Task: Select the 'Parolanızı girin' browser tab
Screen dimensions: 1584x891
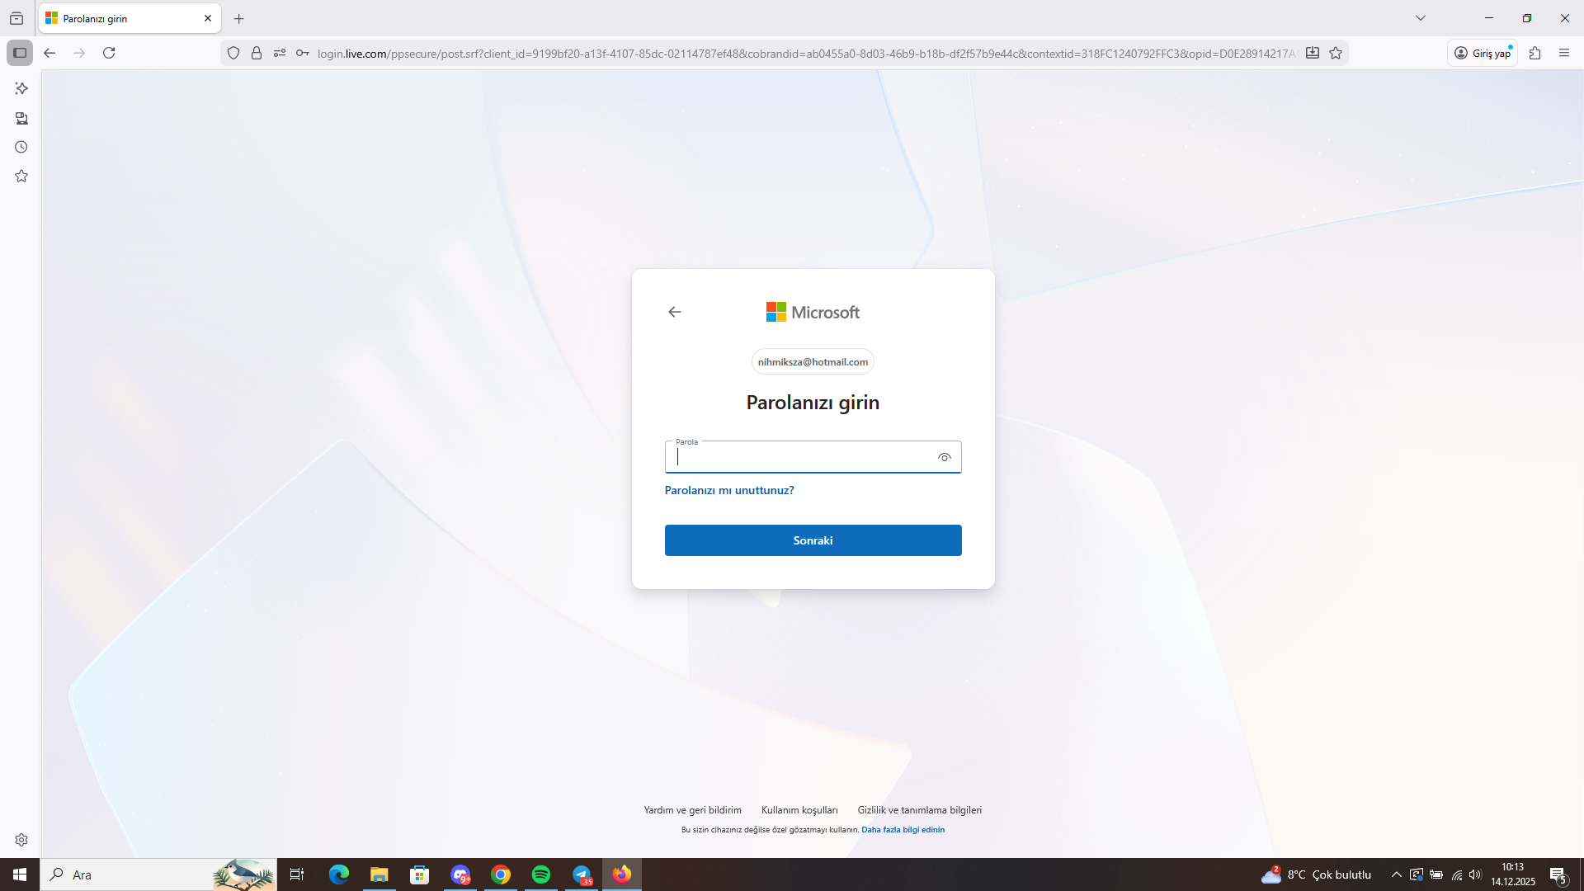Action: (x=130, y=18)
